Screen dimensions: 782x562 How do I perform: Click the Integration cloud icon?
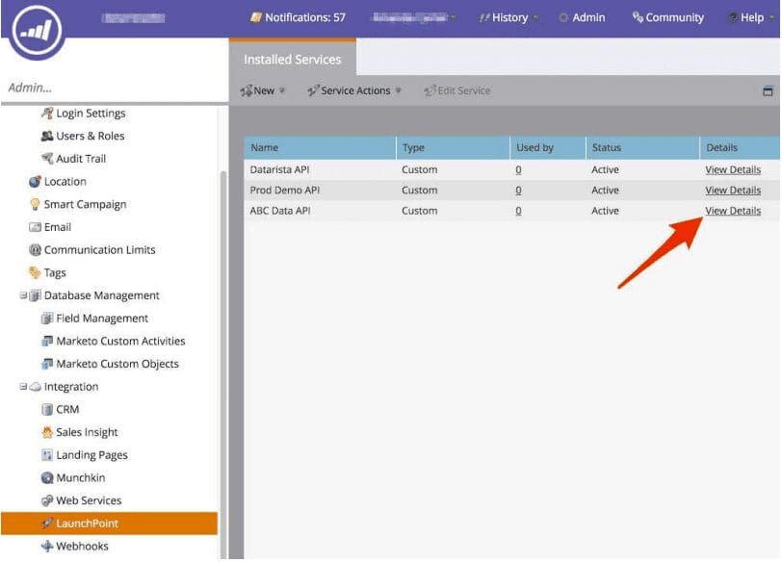35,387
